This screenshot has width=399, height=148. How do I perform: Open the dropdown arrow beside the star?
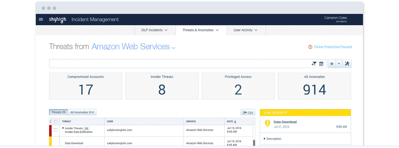(x=339, y=64)
